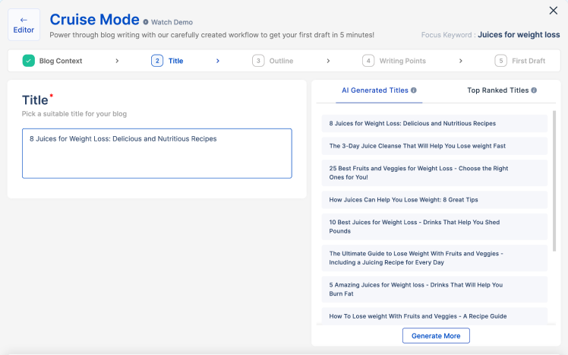Click the chevron after Blog Context step
Image resolution: width=568 pixels, height=355 pixels.
(x=117, y=61)
